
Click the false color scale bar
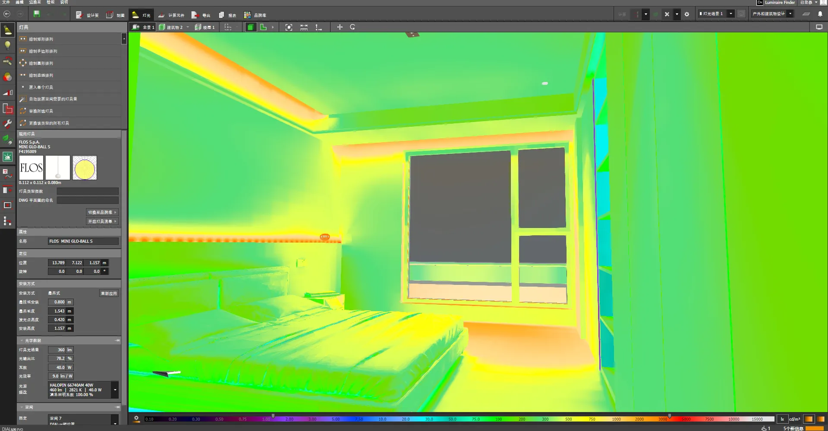click(459, 419)
